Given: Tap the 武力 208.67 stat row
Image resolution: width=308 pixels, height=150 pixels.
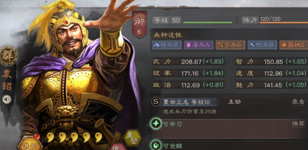Looking at the screenshot, I should coord(188,62).
